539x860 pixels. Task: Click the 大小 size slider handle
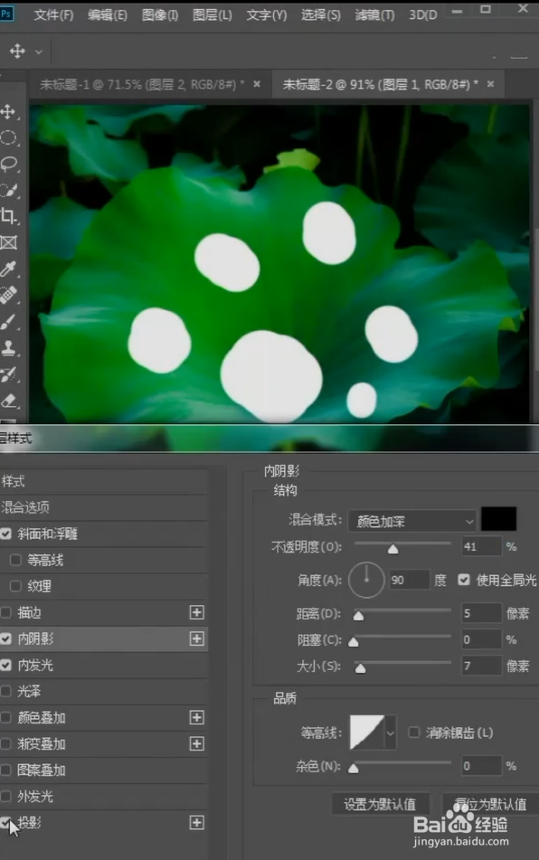tap(360, 668)
